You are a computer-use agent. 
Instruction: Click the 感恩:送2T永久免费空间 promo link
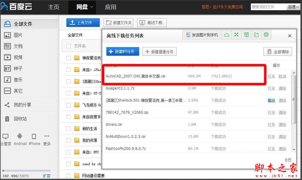coord(222,7)
